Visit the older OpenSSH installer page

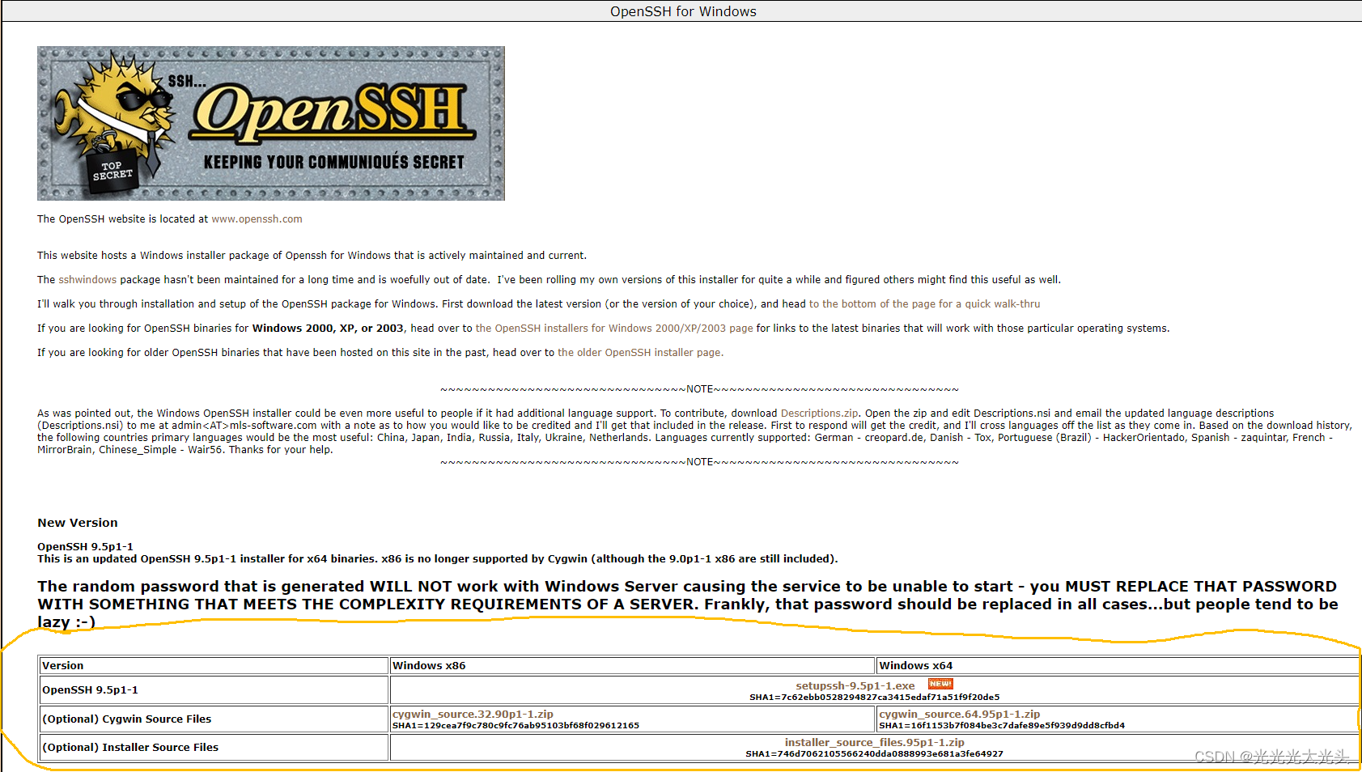pos(640,352)
